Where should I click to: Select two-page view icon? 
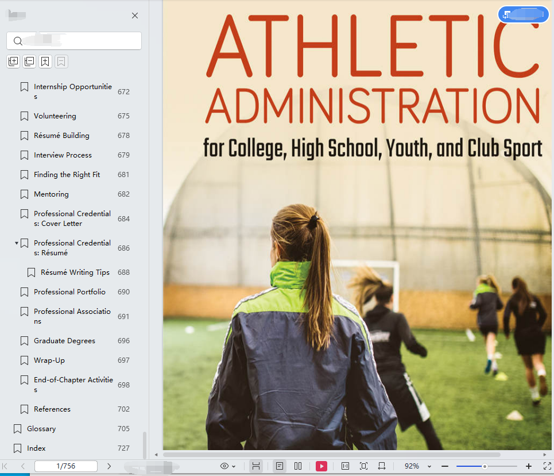pyautogui.click(x=298, y=466)
